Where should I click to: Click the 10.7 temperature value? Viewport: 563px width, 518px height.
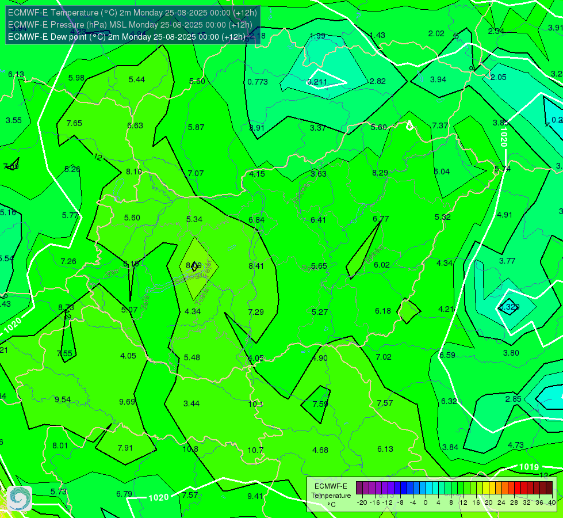tap(256, 450)
